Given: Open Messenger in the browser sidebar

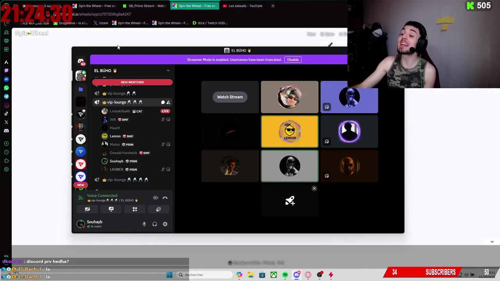Looking at the screenshot, I should (x=6, y=79).
